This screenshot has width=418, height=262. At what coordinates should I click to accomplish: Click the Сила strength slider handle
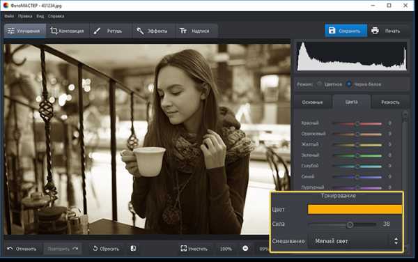[x=350, y=224]
